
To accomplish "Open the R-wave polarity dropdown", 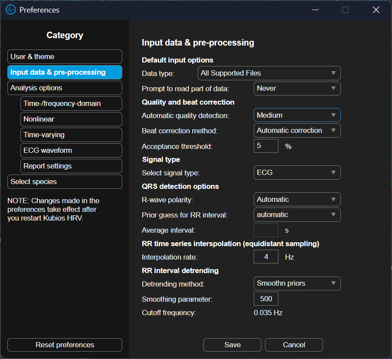I will pyautogui.click(x=297, y=200).
